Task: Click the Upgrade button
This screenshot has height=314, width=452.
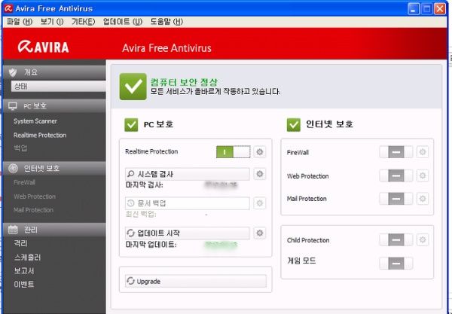Action: point(196,281)
